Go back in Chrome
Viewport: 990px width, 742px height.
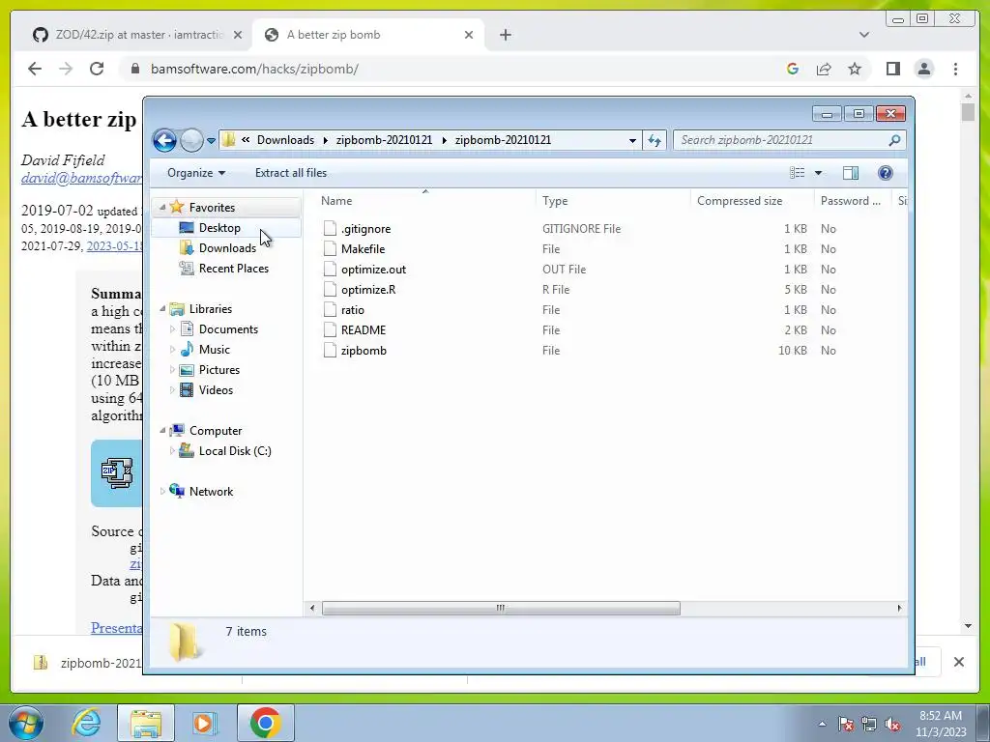pyautogui.click(x=35, y=69)
